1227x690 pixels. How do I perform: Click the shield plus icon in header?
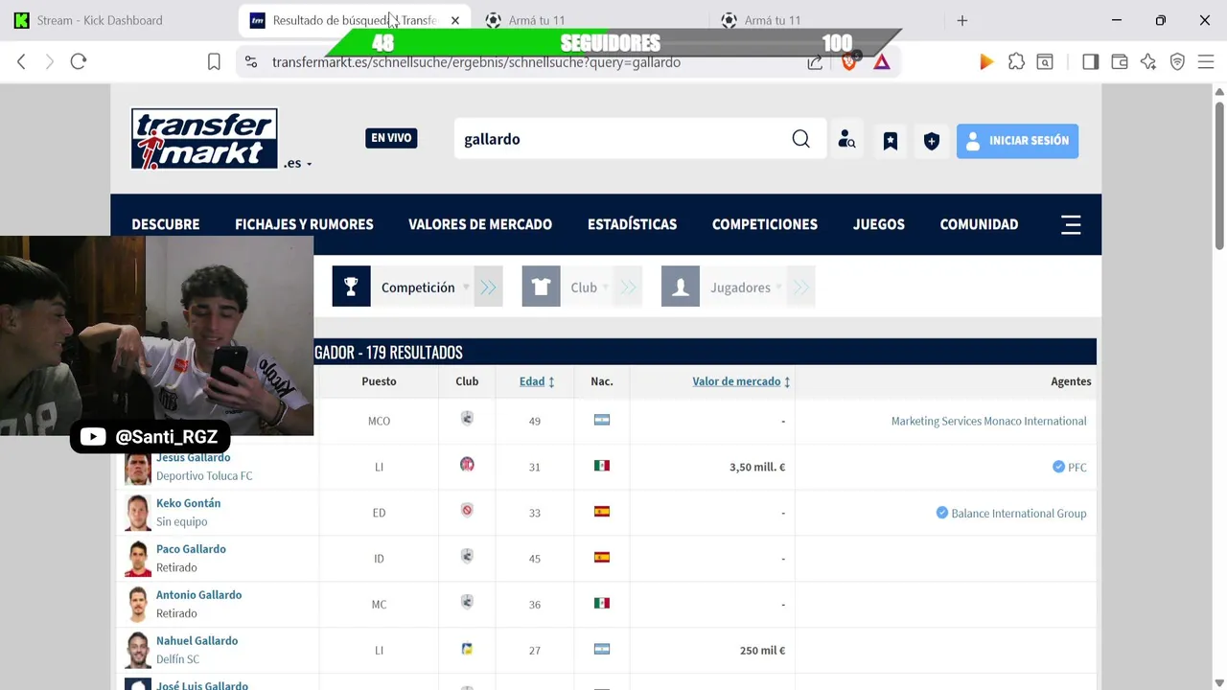[931, 141]
